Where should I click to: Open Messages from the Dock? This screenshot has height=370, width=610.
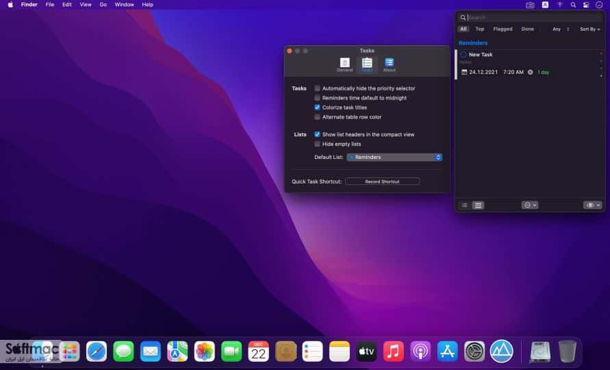[123, 351]
